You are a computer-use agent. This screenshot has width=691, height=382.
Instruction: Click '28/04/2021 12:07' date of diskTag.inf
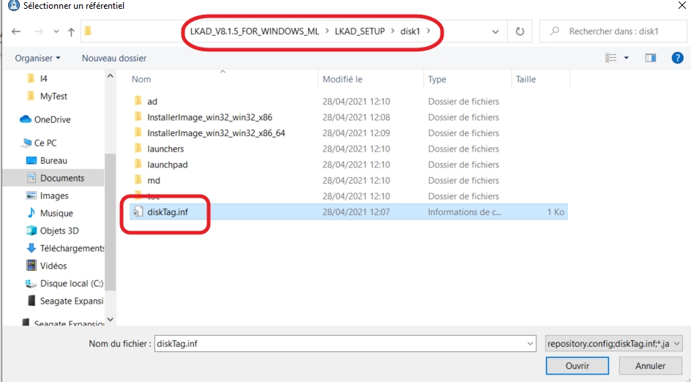(356, 212)
